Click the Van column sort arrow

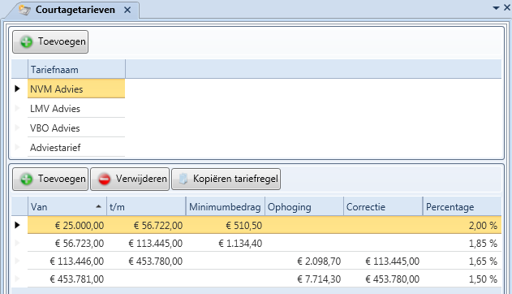(x=98, y=206)
